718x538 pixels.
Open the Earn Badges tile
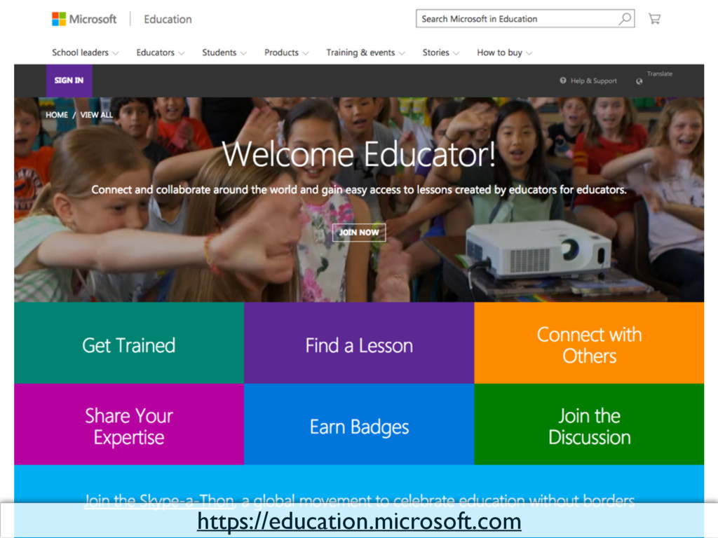coord(359,424)
